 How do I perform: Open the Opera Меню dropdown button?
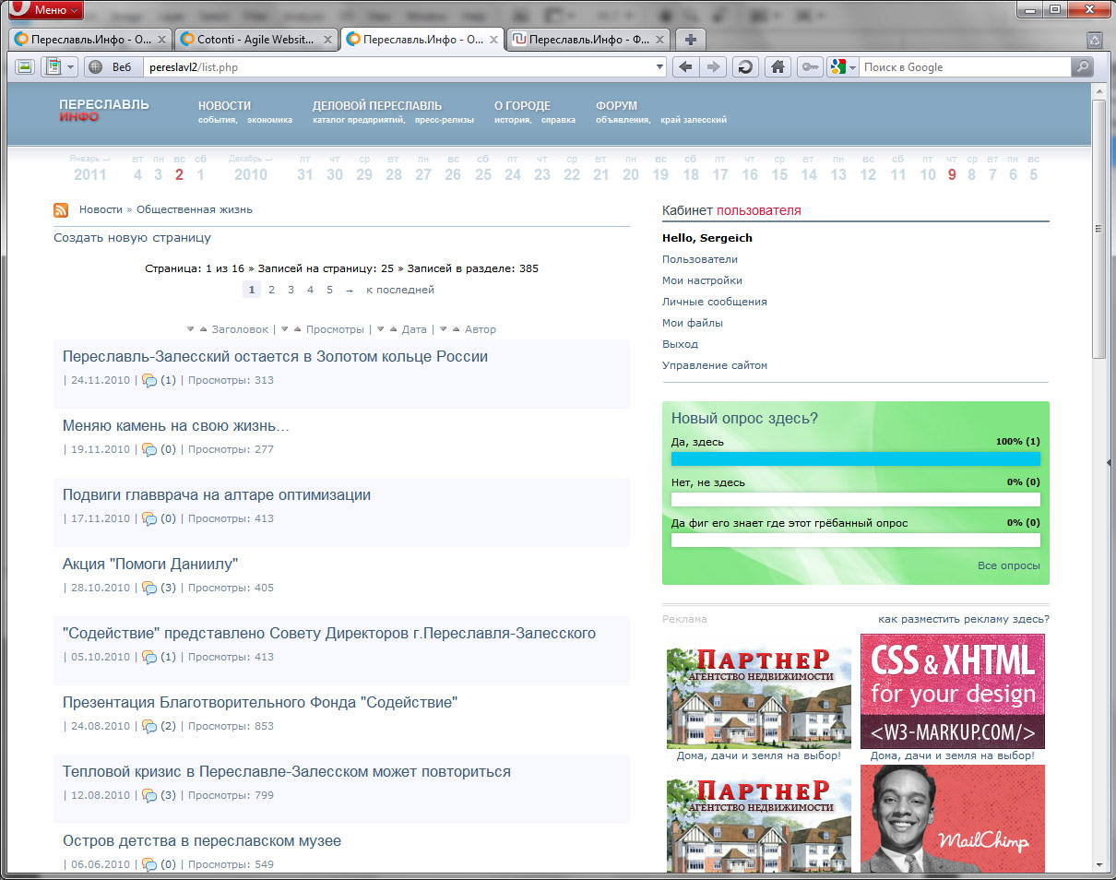pos(44,10)
